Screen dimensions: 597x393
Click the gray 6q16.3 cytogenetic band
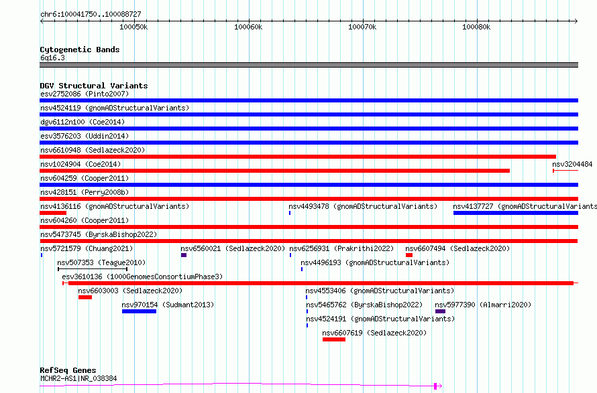[309, 65]
